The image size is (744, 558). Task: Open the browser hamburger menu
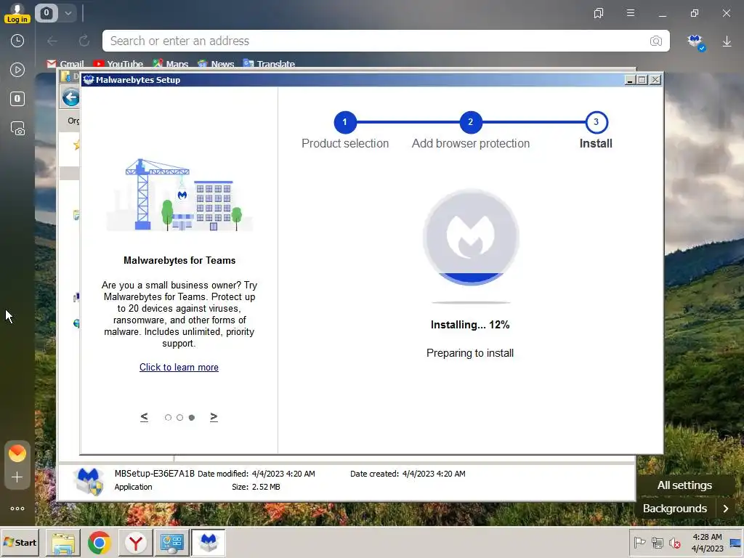tap(630, 13)
